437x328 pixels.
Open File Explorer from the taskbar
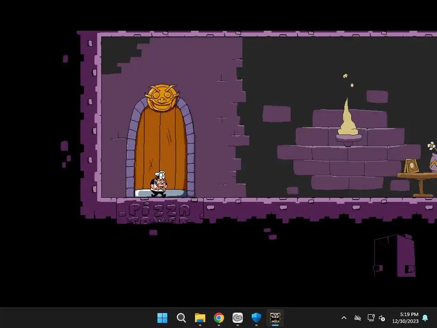tap(200, 318)
